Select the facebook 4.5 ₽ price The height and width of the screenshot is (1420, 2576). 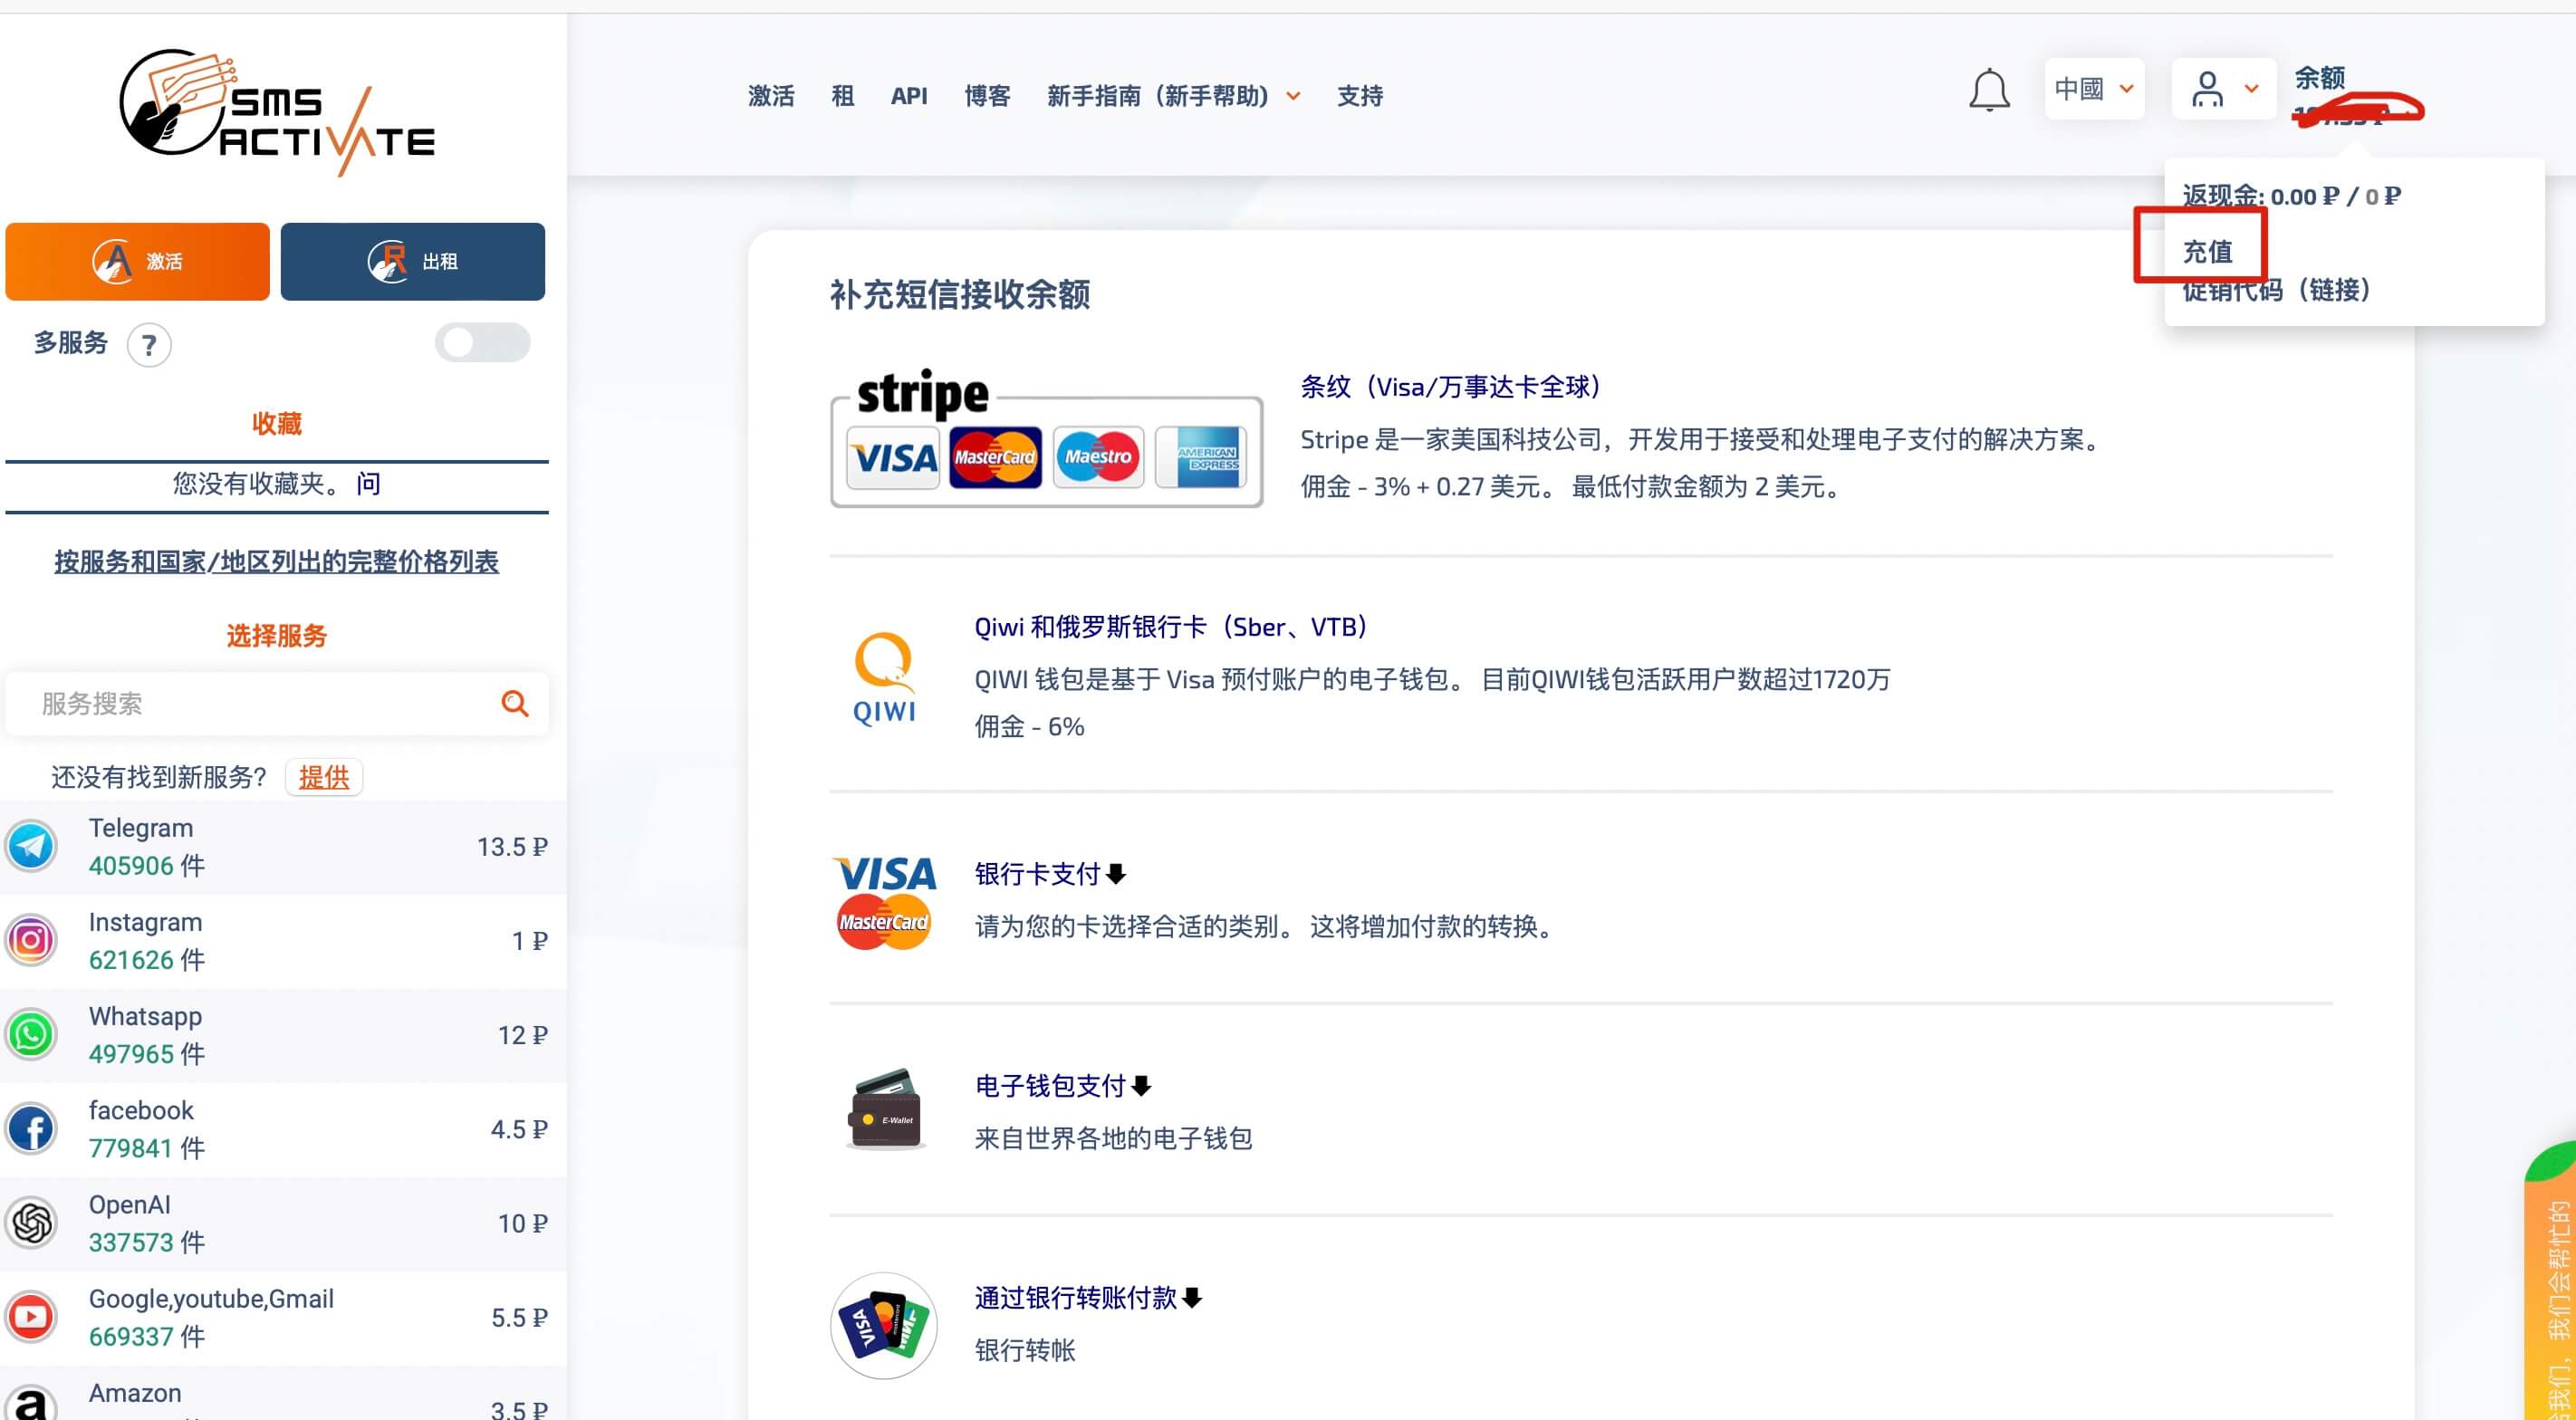coord(519,1129)
